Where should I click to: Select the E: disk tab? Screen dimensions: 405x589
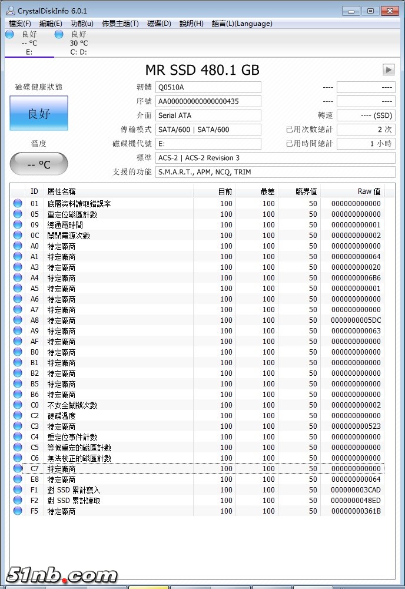click(29, 43)
